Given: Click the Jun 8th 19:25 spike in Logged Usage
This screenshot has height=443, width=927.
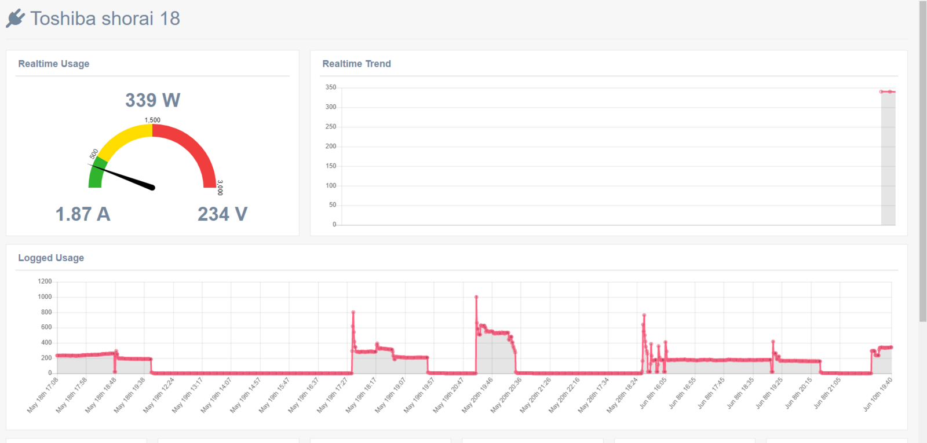Looking at the screenshot, I should pyautogui.click(x=773, y=342).
